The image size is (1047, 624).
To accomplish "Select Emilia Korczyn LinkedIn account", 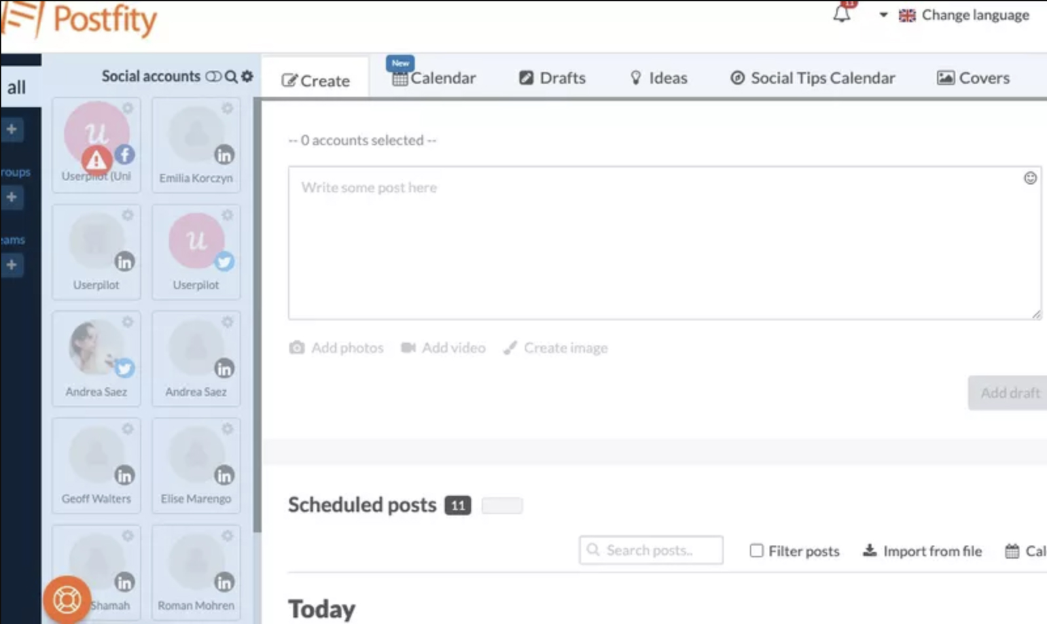I will tap(196, 145).
